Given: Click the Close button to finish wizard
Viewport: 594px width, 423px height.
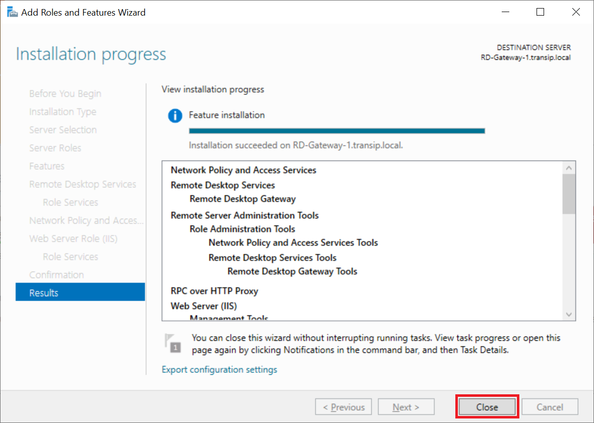Looking at the screenshot, I should [487, 407].
